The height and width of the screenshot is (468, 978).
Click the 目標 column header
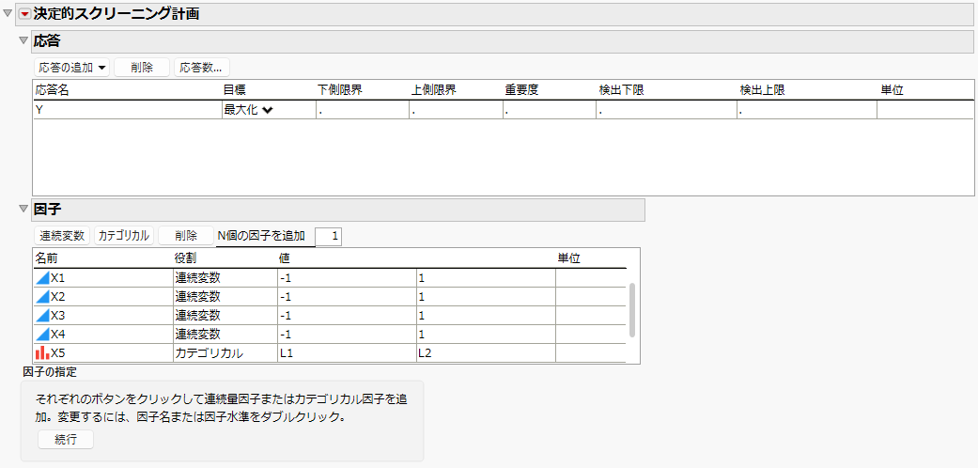(x=234, y=90)
